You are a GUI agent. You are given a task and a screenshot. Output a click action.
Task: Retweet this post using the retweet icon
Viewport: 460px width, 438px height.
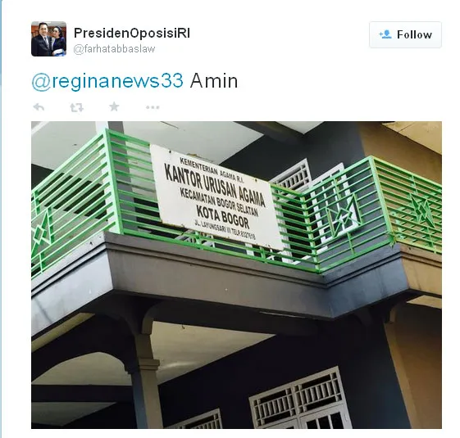[x=77, y=107]
